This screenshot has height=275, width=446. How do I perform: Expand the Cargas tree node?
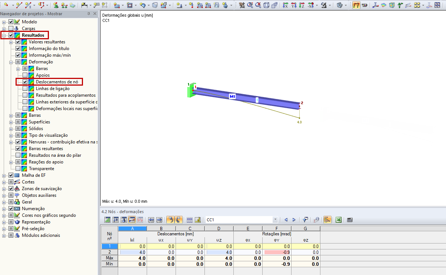tap(4, 29)
